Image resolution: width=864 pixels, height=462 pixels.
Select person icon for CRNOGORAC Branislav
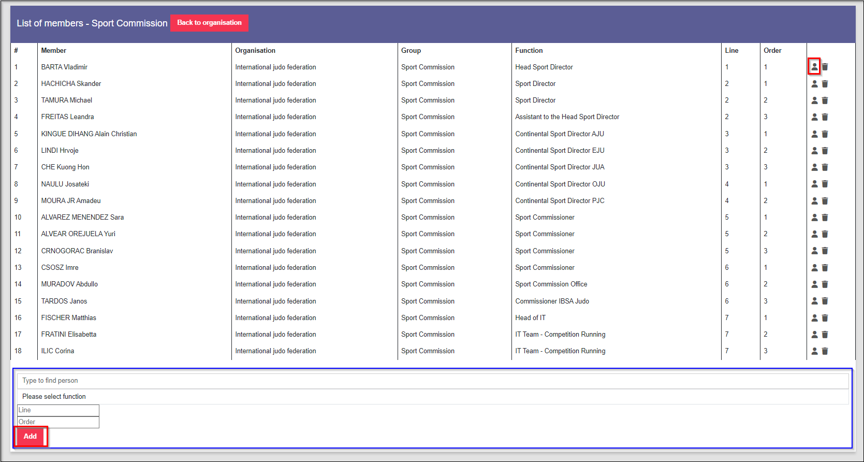(x=814, y=251)
